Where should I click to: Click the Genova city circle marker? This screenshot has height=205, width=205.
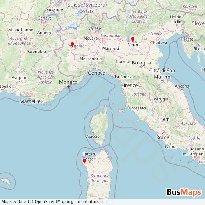[97, 69]
